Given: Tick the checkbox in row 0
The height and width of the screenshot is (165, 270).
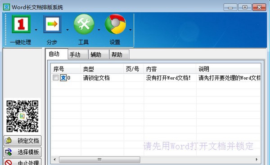Looking at the screenshot, I should tap(55, 78).
